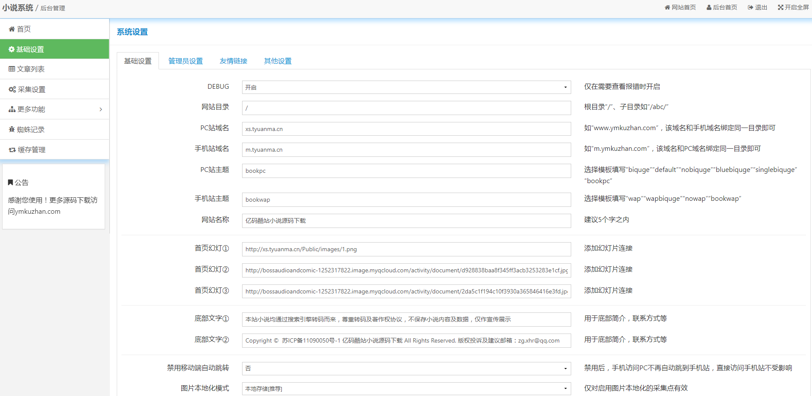Click the 退出 logout link
The image size is (812, 396).
[x=758, y=7]
